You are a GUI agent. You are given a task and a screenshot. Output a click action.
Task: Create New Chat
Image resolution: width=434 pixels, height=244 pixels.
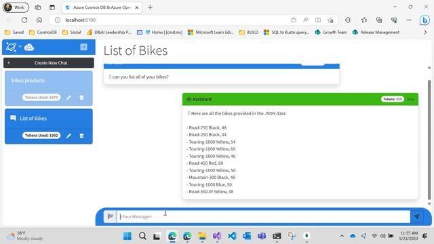49,63
